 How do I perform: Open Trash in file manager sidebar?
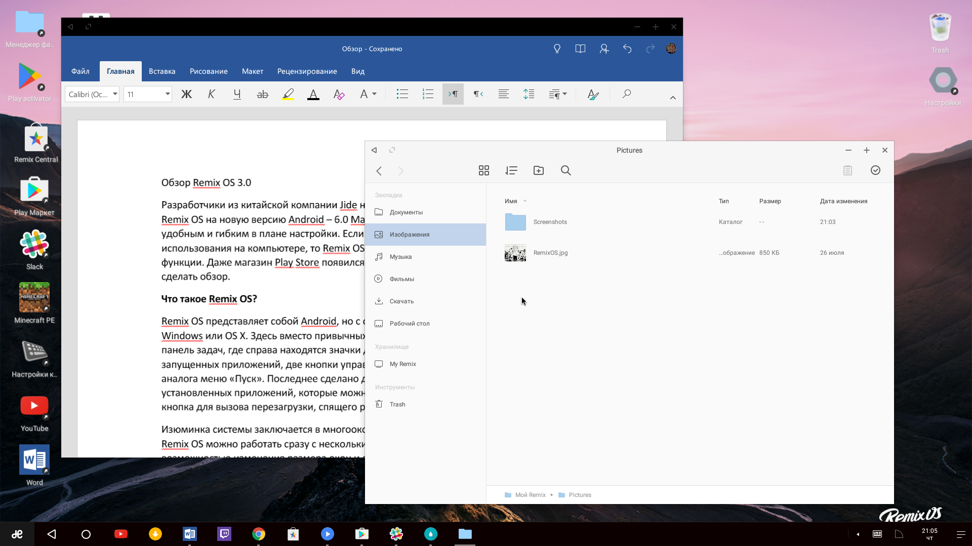pyautogui.click(x=425, y=404)
